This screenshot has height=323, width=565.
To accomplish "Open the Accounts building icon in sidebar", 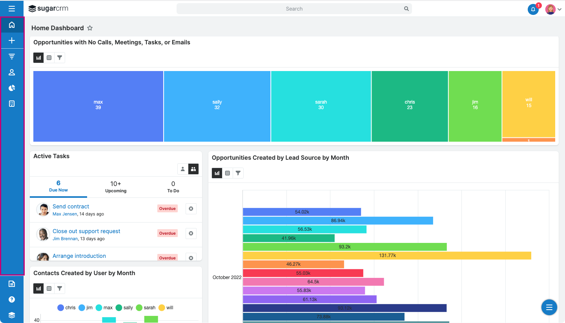I will [12, 104].
